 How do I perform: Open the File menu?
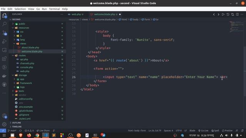3,9
